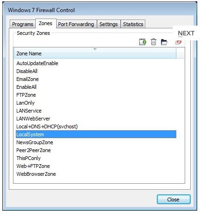
Task: Choose the WebBrowserZone entry
Action: tap(96, 174)
